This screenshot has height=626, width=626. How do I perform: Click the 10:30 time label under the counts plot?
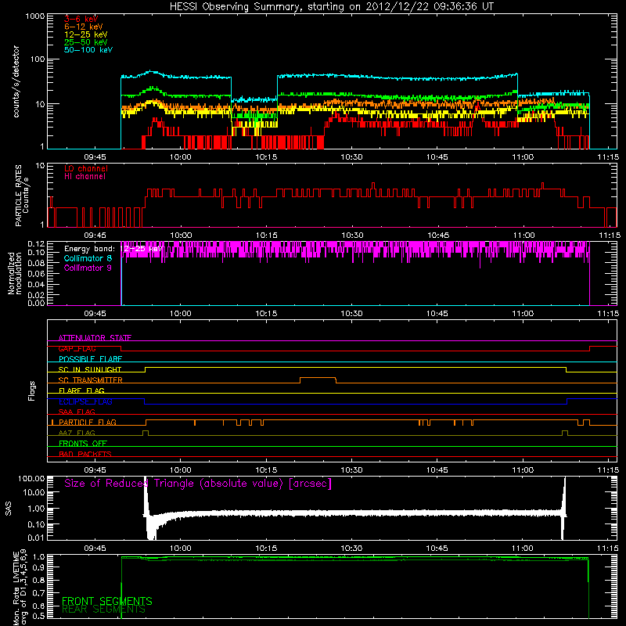tap(351, 157)
